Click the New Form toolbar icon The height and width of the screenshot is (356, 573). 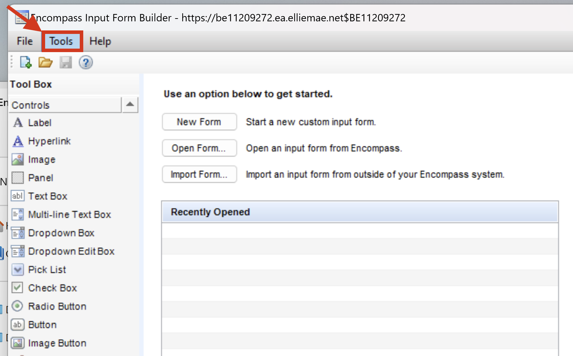(x=26, y=63)
